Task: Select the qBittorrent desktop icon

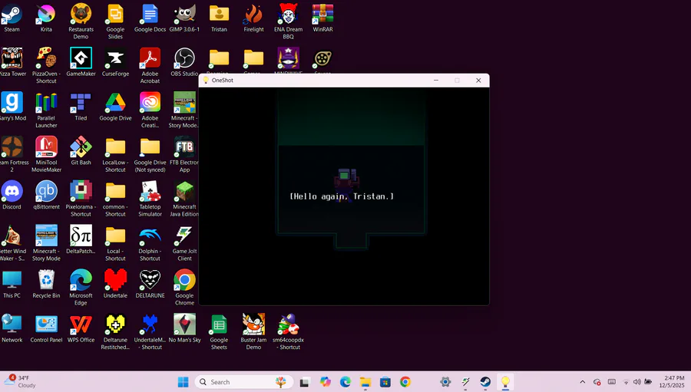Action: [x=46, y=195]
